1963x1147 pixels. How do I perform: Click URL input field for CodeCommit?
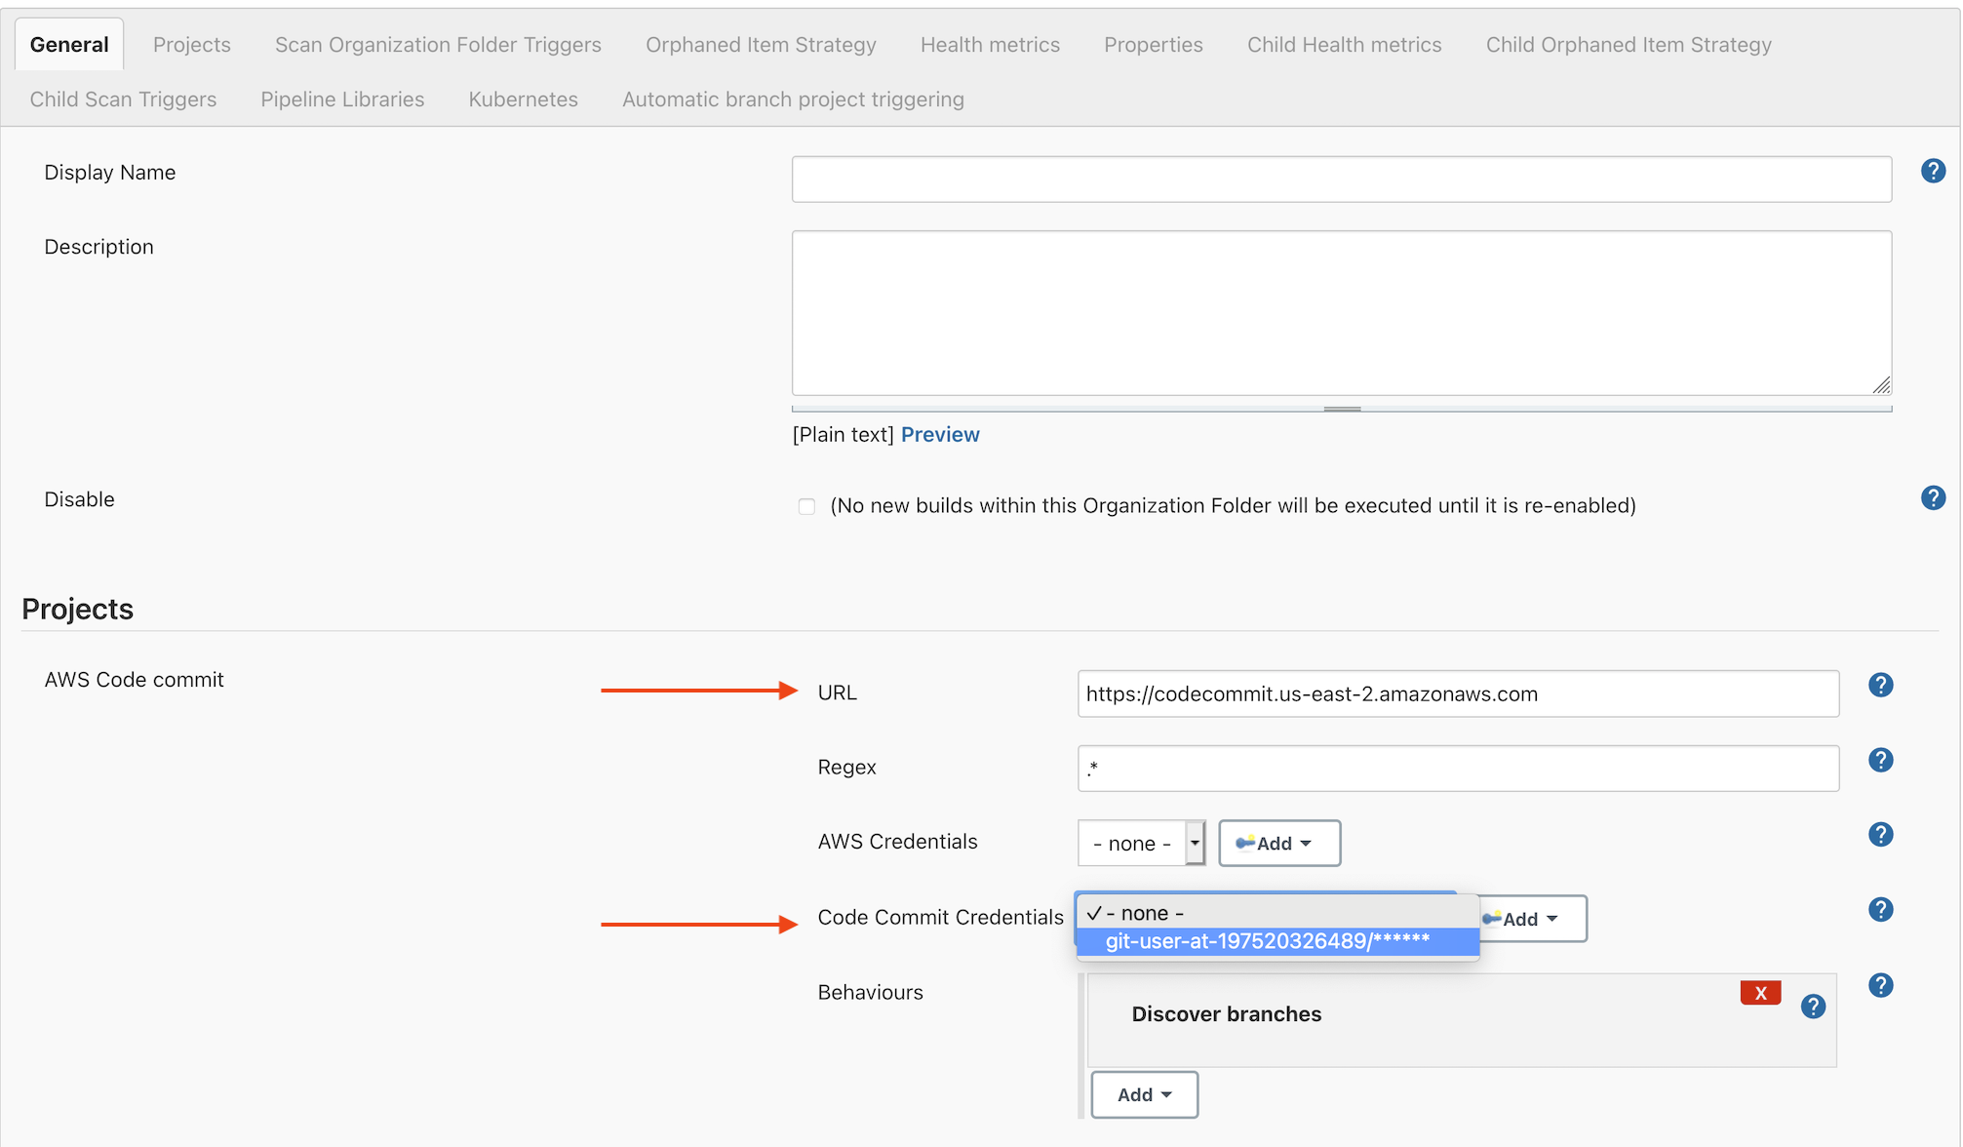click(1454, 693)
